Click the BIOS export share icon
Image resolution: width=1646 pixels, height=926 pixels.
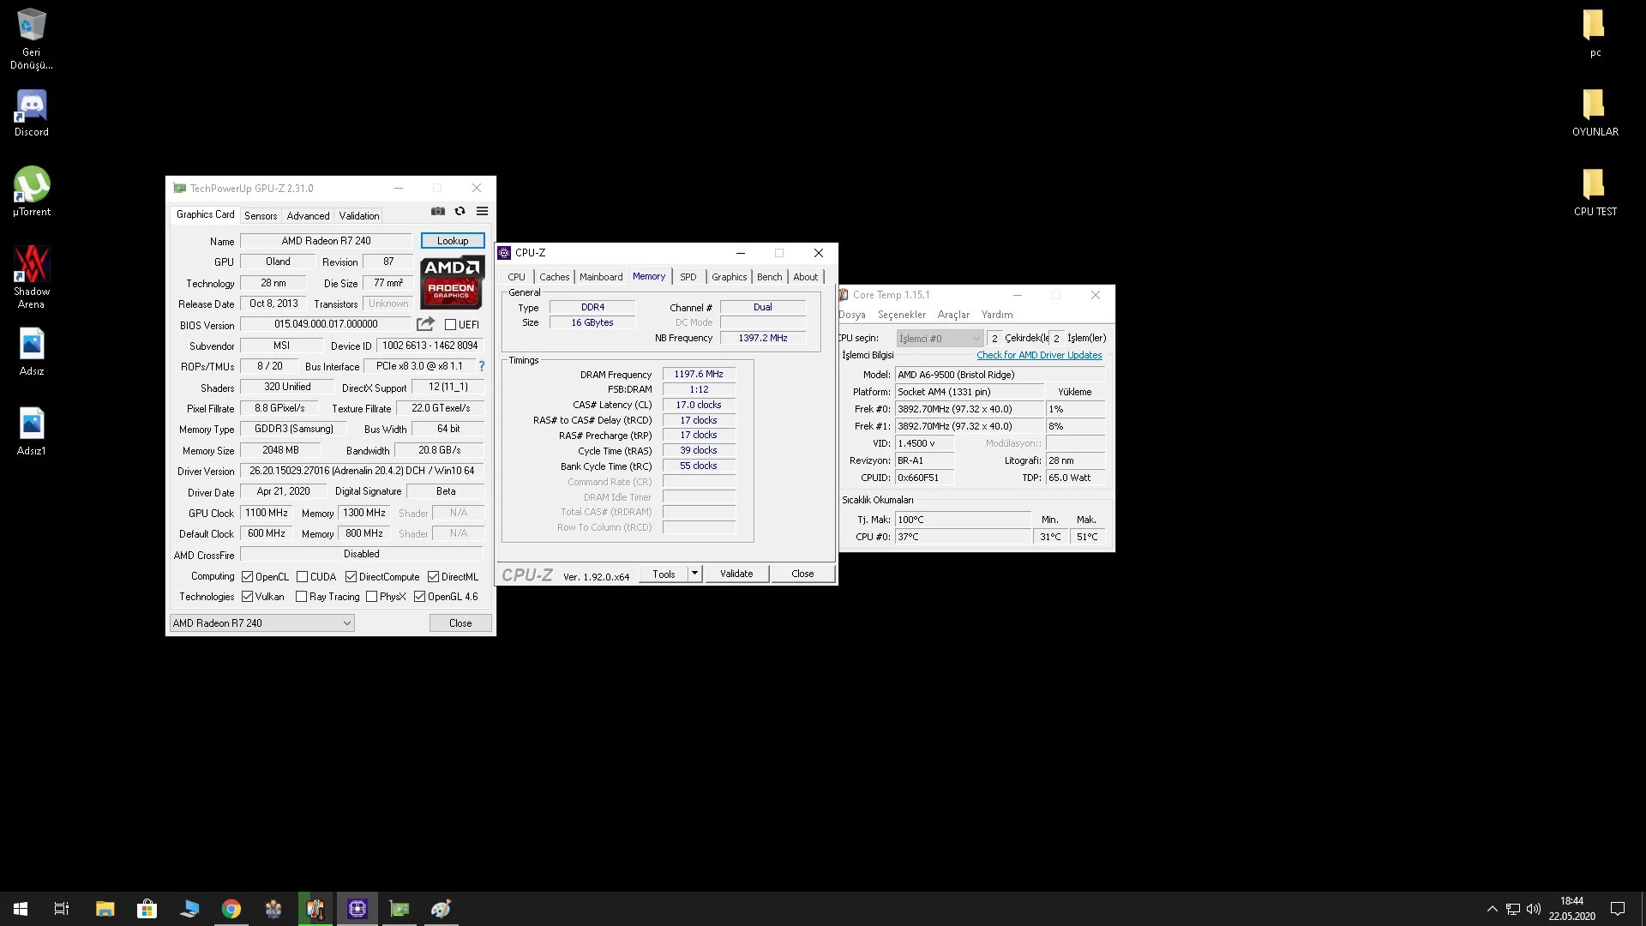tap(425, 324)
